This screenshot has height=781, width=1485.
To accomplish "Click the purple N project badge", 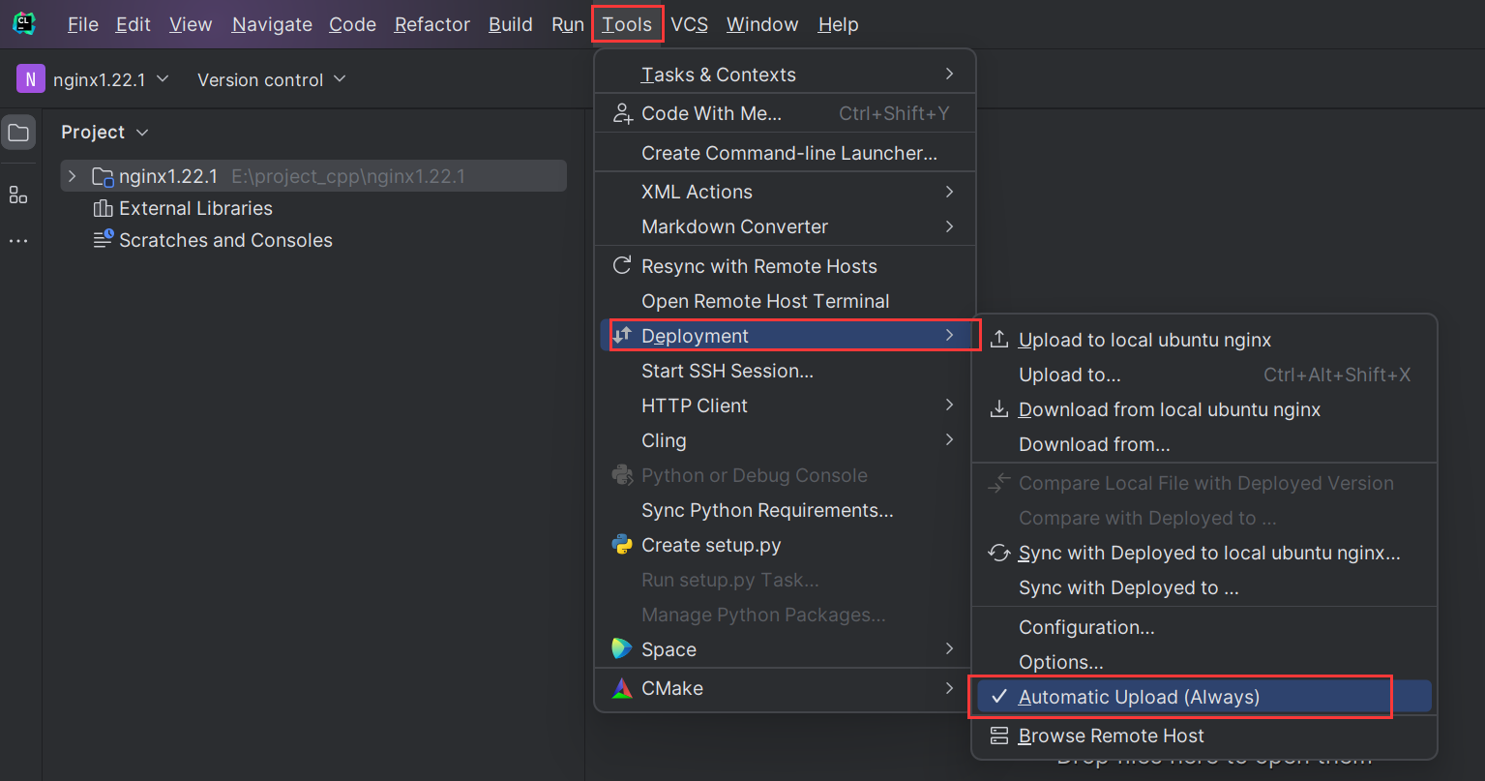I will [31, 79].
